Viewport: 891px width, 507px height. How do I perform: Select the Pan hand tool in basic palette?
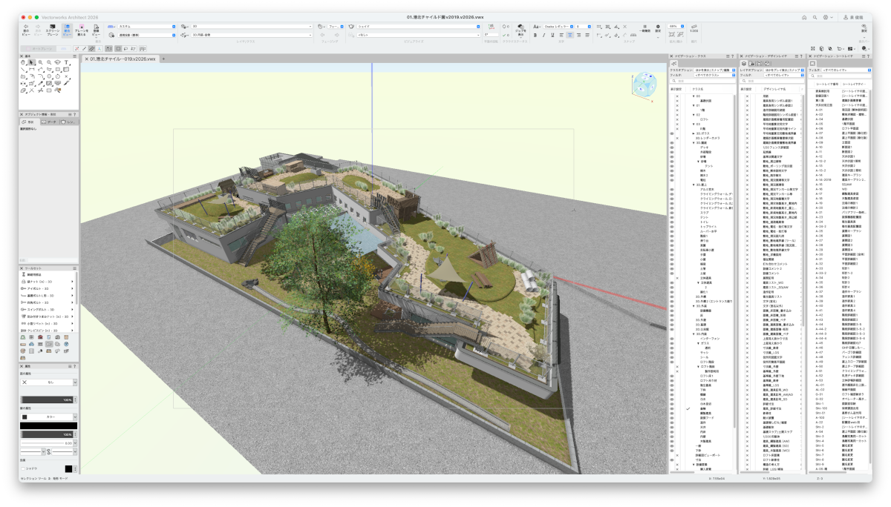tap(23, 62)
